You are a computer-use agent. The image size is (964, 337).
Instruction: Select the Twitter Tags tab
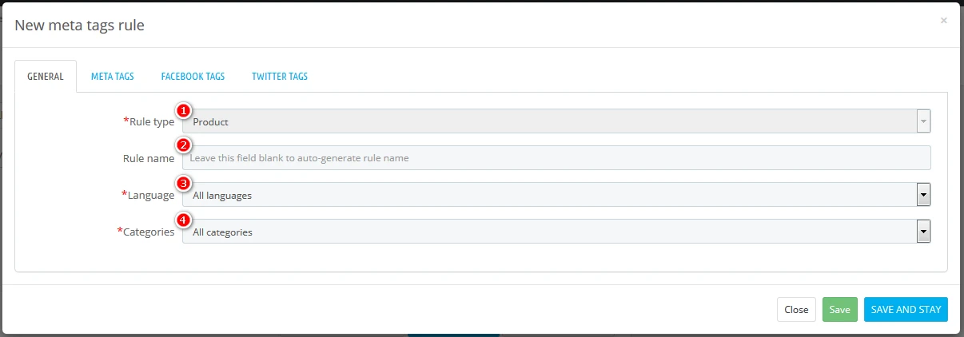click(279, 77)
